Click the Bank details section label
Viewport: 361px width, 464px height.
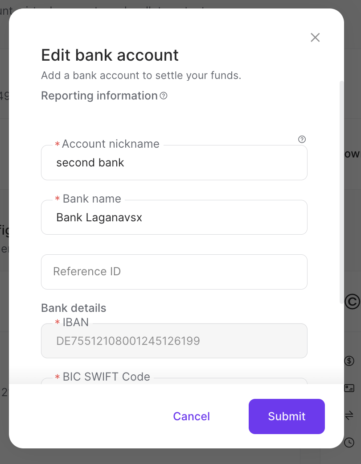pos(74,308)
